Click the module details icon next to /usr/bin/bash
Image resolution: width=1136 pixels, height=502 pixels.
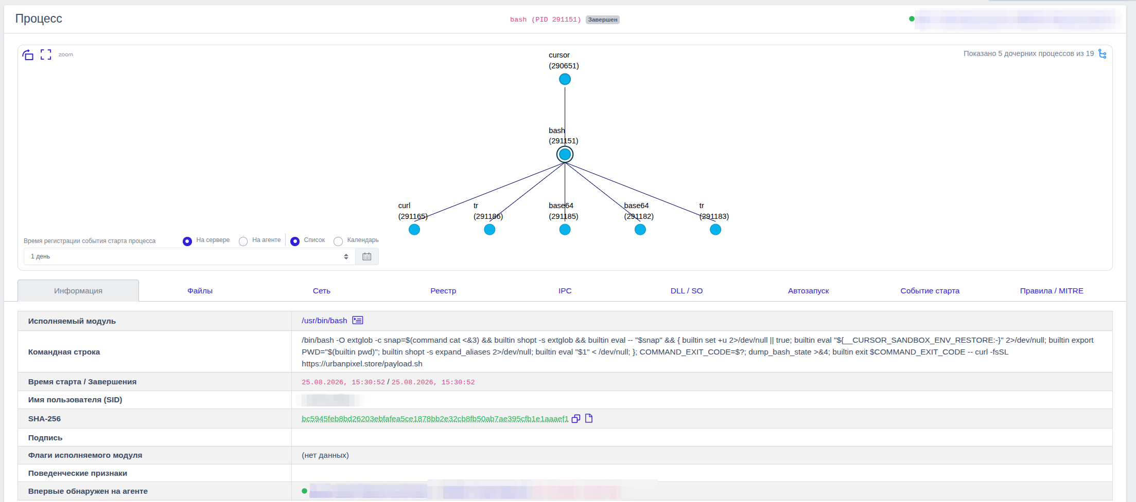pos(358,320)
